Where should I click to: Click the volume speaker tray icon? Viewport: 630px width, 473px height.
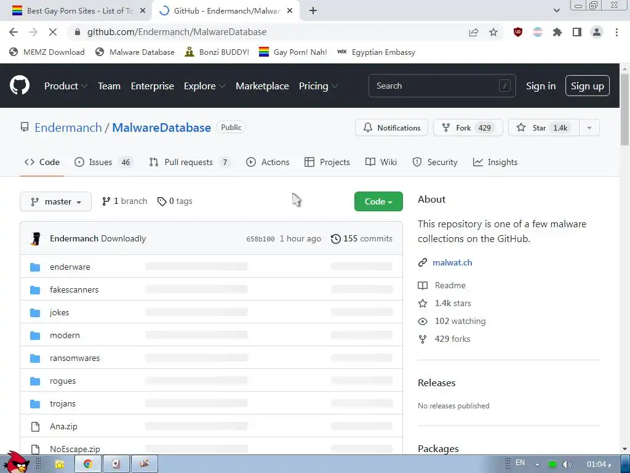[x=567, y=464]
